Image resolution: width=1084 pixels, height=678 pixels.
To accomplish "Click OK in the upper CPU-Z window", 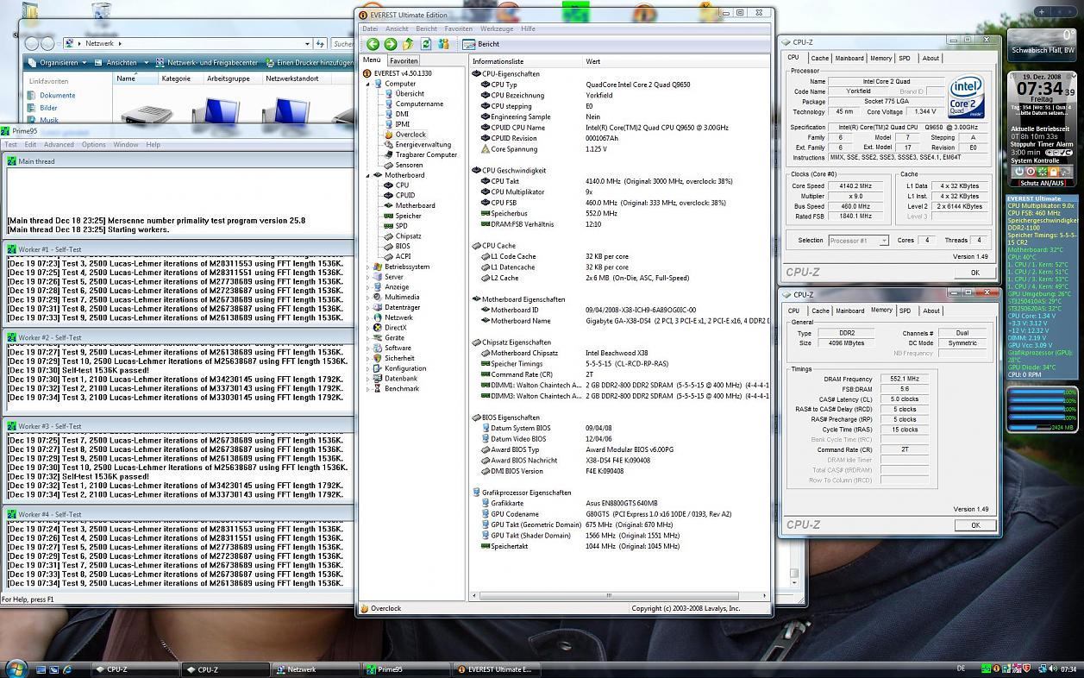I will click(x=975, y=272).
